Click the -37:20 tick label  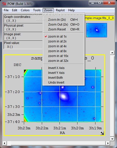(12, 92)
